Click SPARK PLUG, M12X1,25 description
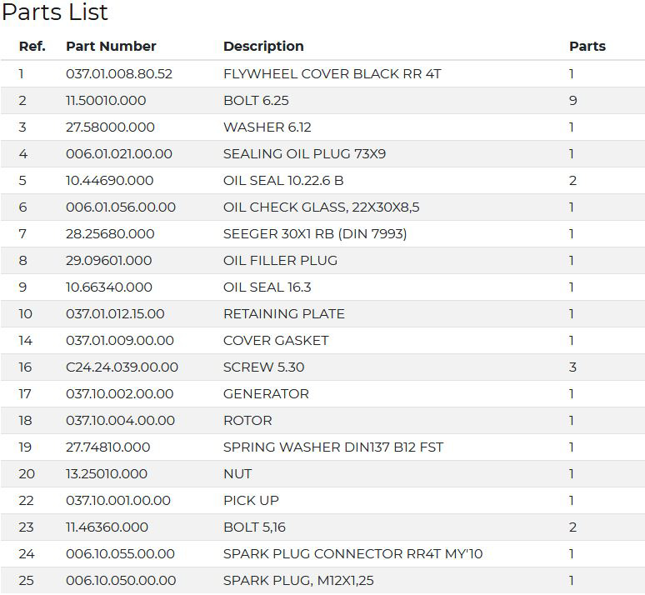 coord(298,581)
